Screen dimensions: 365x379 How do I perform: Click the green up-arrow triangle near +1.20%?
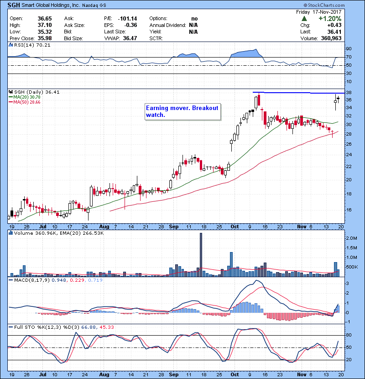click(304, 19)
